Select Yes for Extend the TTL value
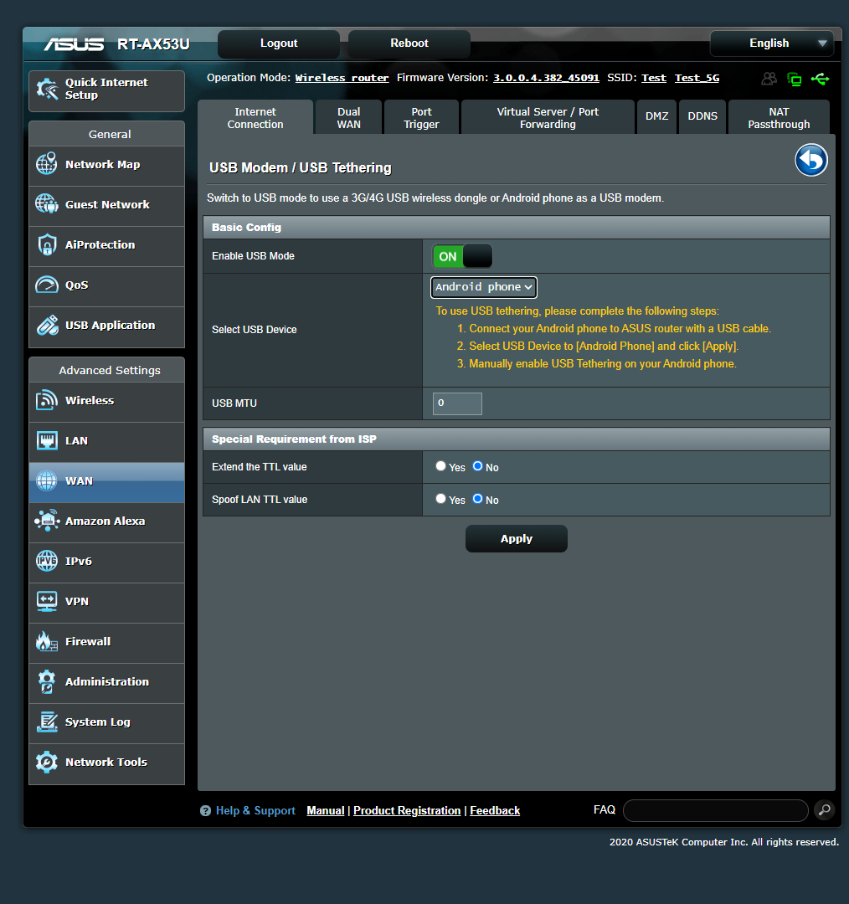The height and width of the screenshot is (904, 849). (440, 466)
